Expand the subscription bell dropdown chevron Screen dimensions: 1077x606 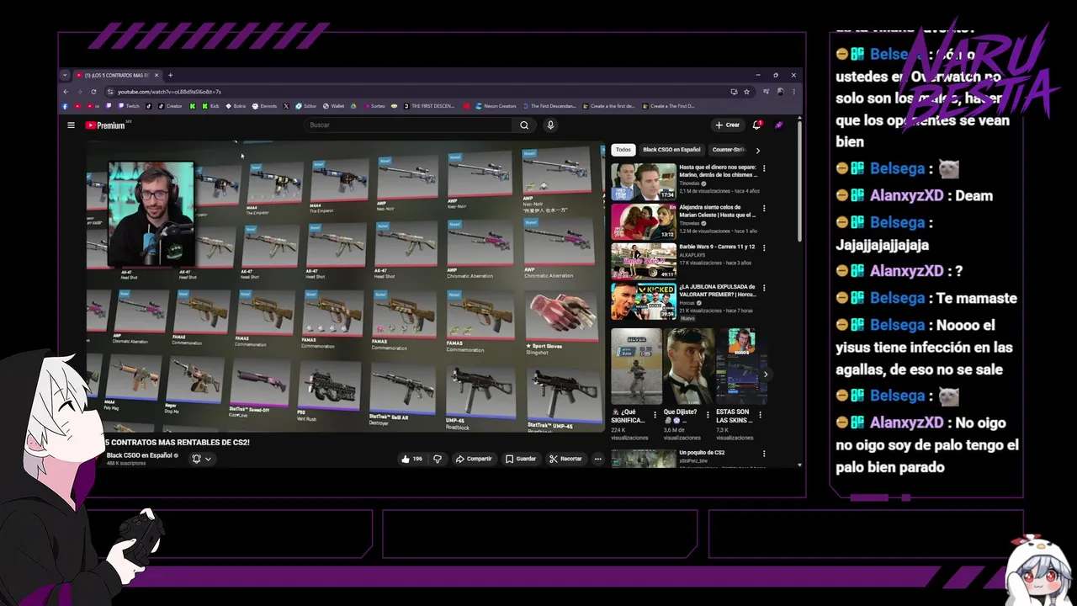(x=208, y=459)
